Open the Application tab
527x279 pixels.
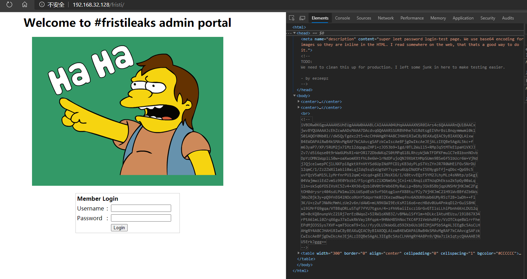(463, 18)
